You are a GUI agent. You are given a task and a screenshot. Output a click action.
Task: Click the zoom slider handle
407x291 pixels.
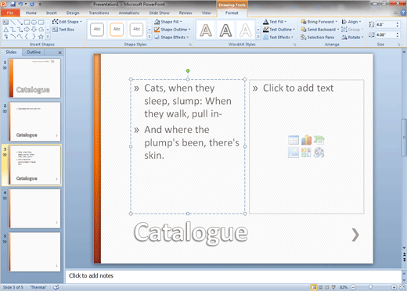click(x=370, y=287)
